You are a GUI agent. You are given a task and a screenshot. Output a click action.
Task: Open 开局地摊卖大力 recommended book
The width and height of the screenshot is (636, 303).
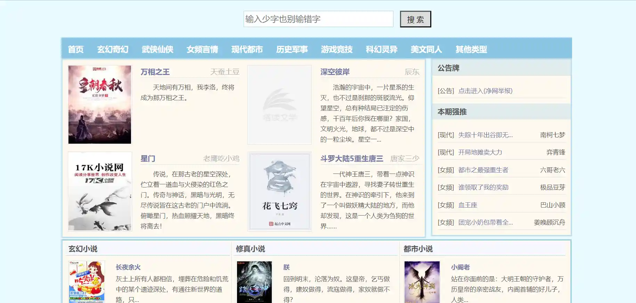pyautogui.click(x=480, y=152)
